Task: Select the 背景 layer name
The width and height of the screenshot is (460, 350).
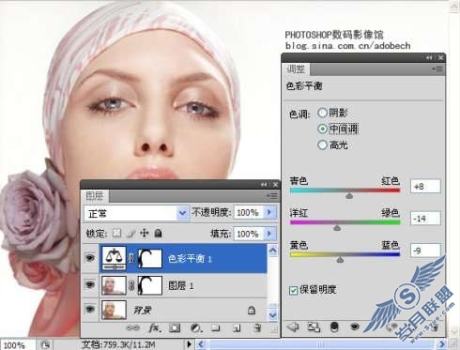Action: [143, 311]
